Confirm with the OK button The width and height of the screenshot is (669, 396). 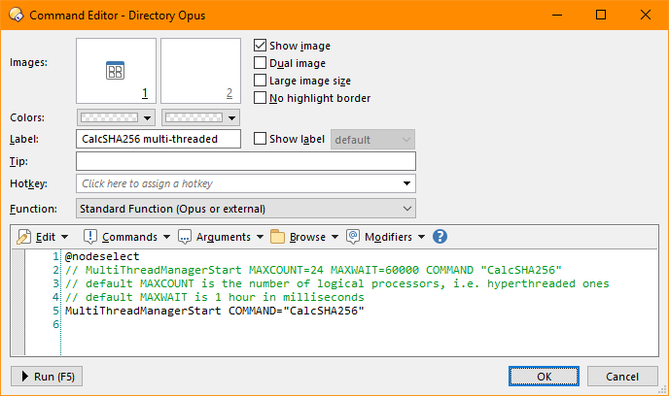(x=544, y=376)
